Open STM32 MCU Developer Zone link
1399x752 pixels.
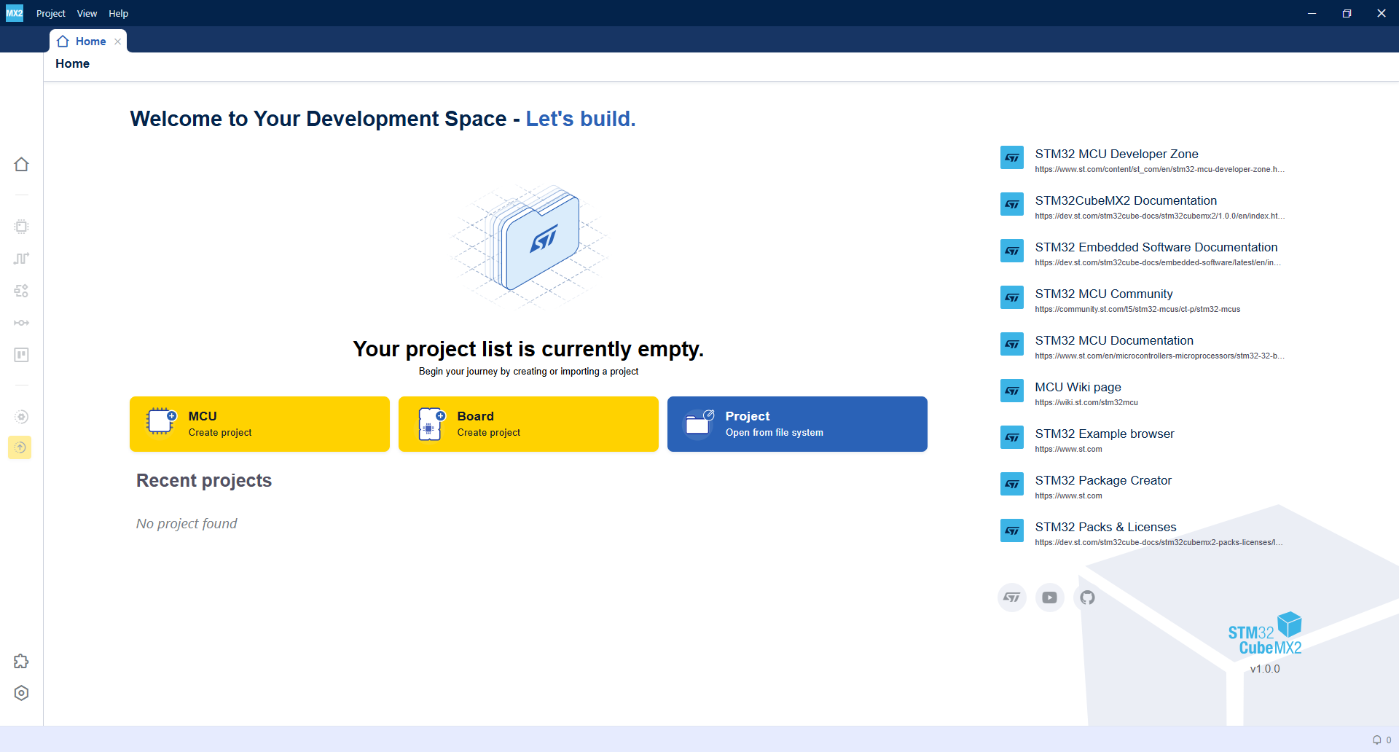1116,154
